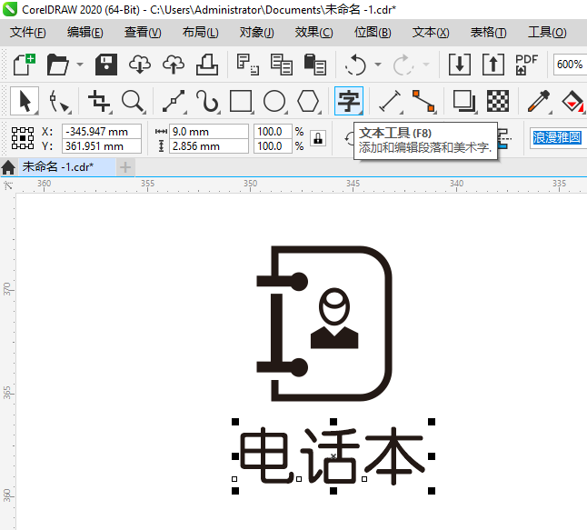Select the Drop Shadow tool
Image resolution: width=587 pixels, height=530 pixels.
point(463,101)
